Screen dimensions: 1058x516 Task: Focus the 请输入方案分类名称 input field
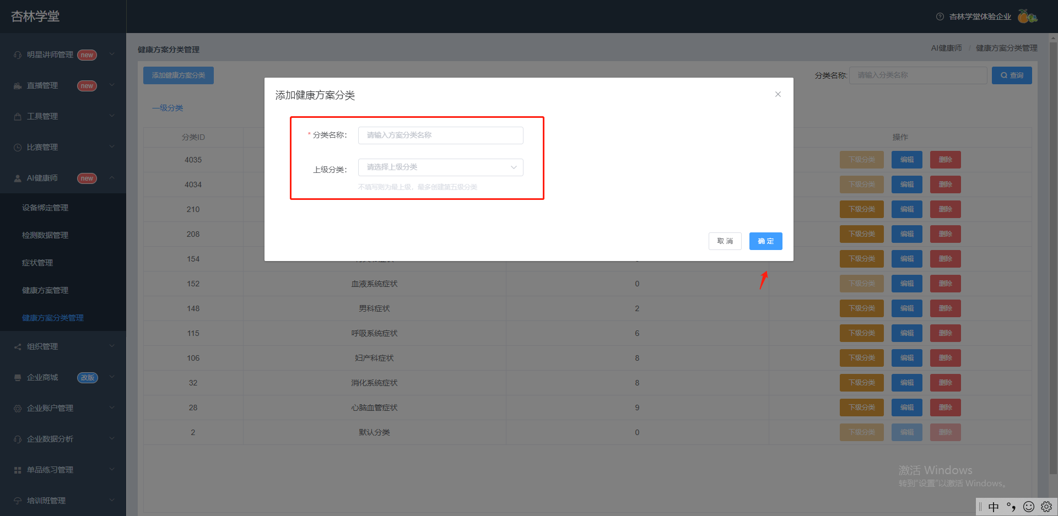tap(441, 135)
